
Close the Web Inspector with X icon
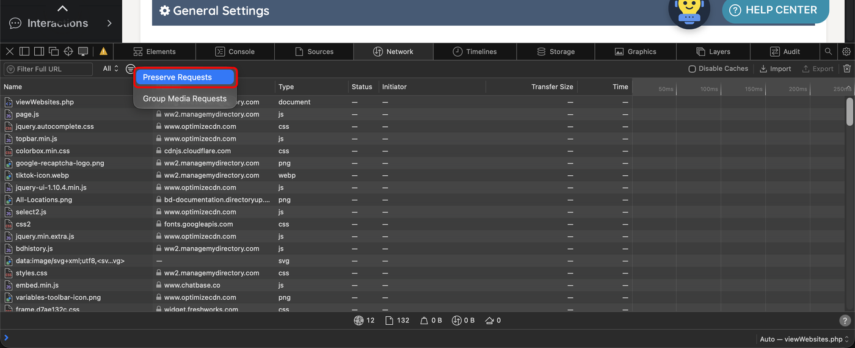click(10, 51)
